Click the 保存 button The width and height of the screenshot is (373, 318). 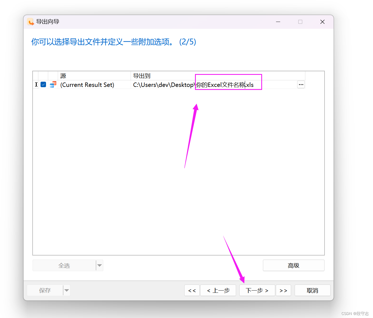point(45,290)
